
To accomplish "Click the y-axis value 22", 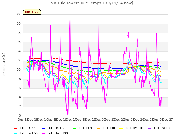I will point(18,14).
